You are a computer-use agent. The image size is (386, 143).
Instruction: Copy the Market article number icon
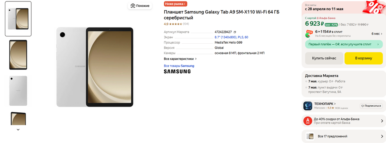(234, 32)
